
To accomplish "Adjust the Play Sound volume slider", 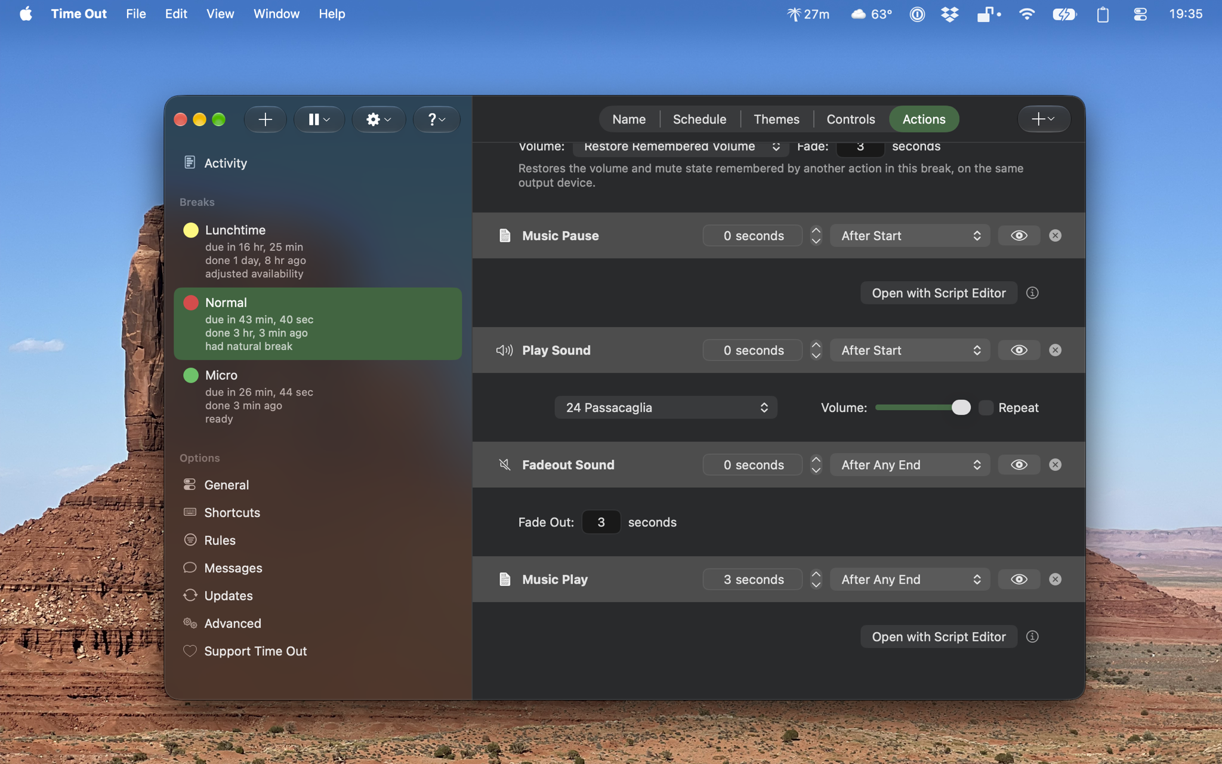I will (x=922, y=408).
